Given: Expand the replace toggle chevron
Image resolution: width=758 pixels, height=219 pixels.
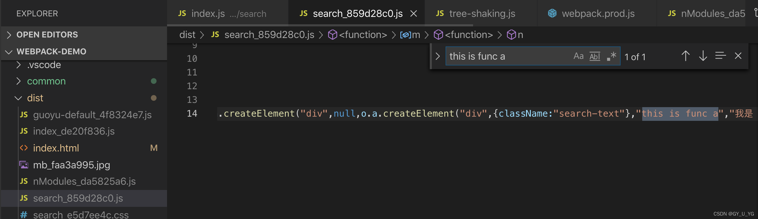Looking at the screenshot, I should pyautogui.click(x=438, y=56).
